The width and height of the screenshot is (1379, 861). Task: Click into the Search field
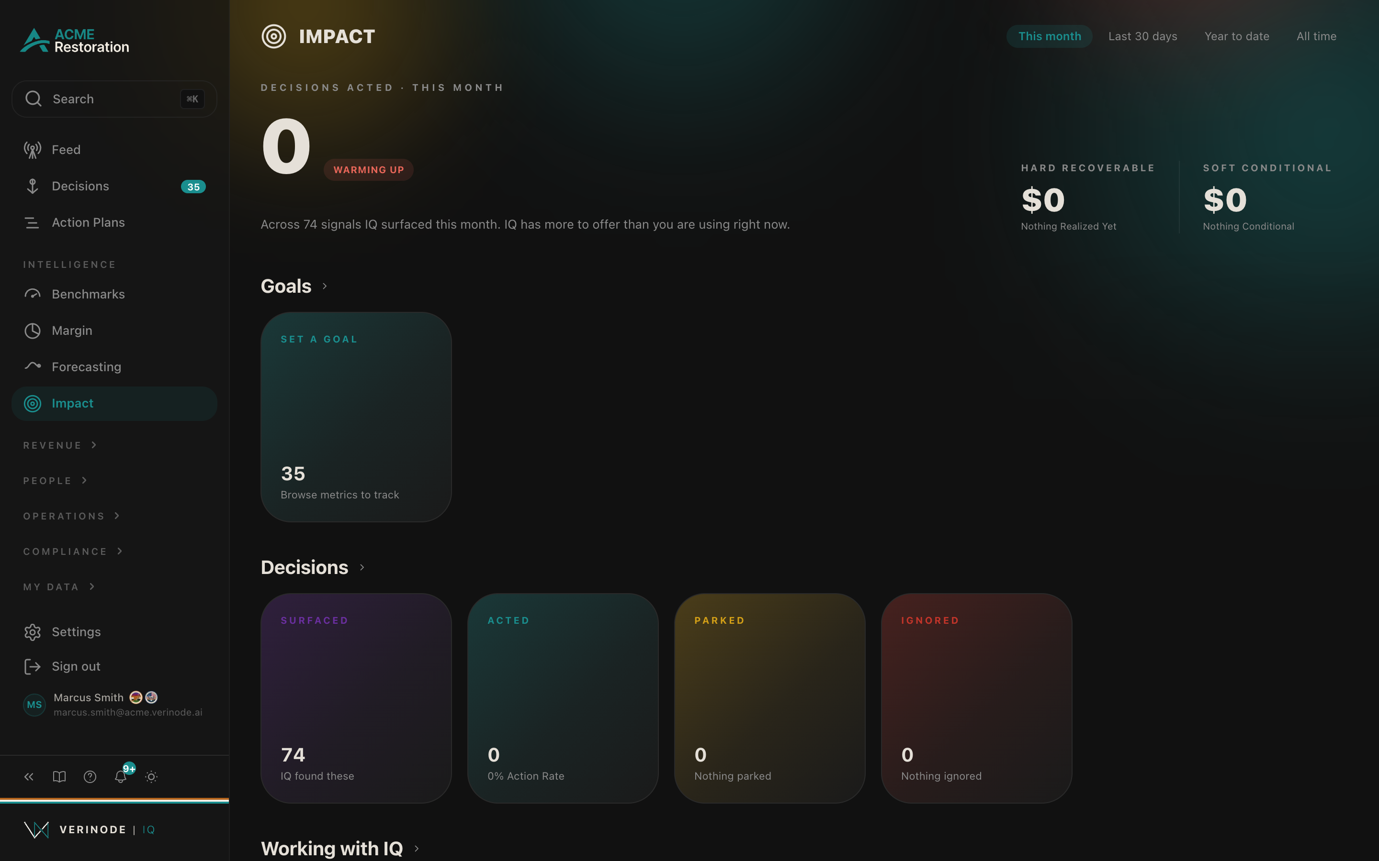[x=114, y=99]
